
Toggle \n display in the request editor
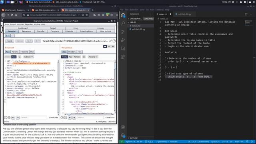[x=20, y=57]
